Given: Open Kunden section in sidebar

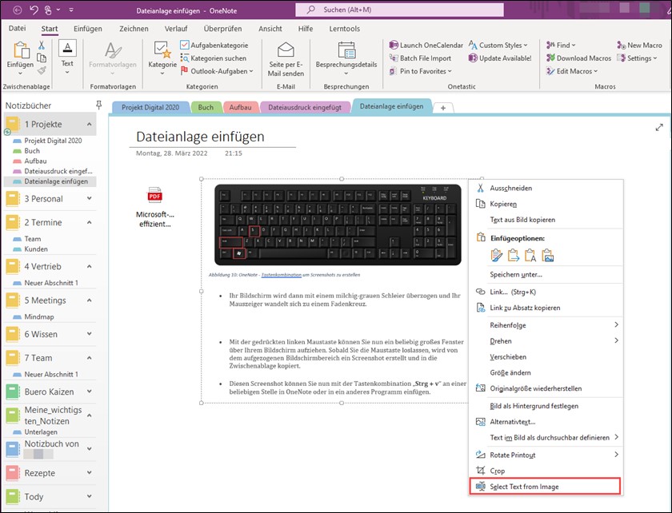Looking at the screenshot, I should (36, 249).
